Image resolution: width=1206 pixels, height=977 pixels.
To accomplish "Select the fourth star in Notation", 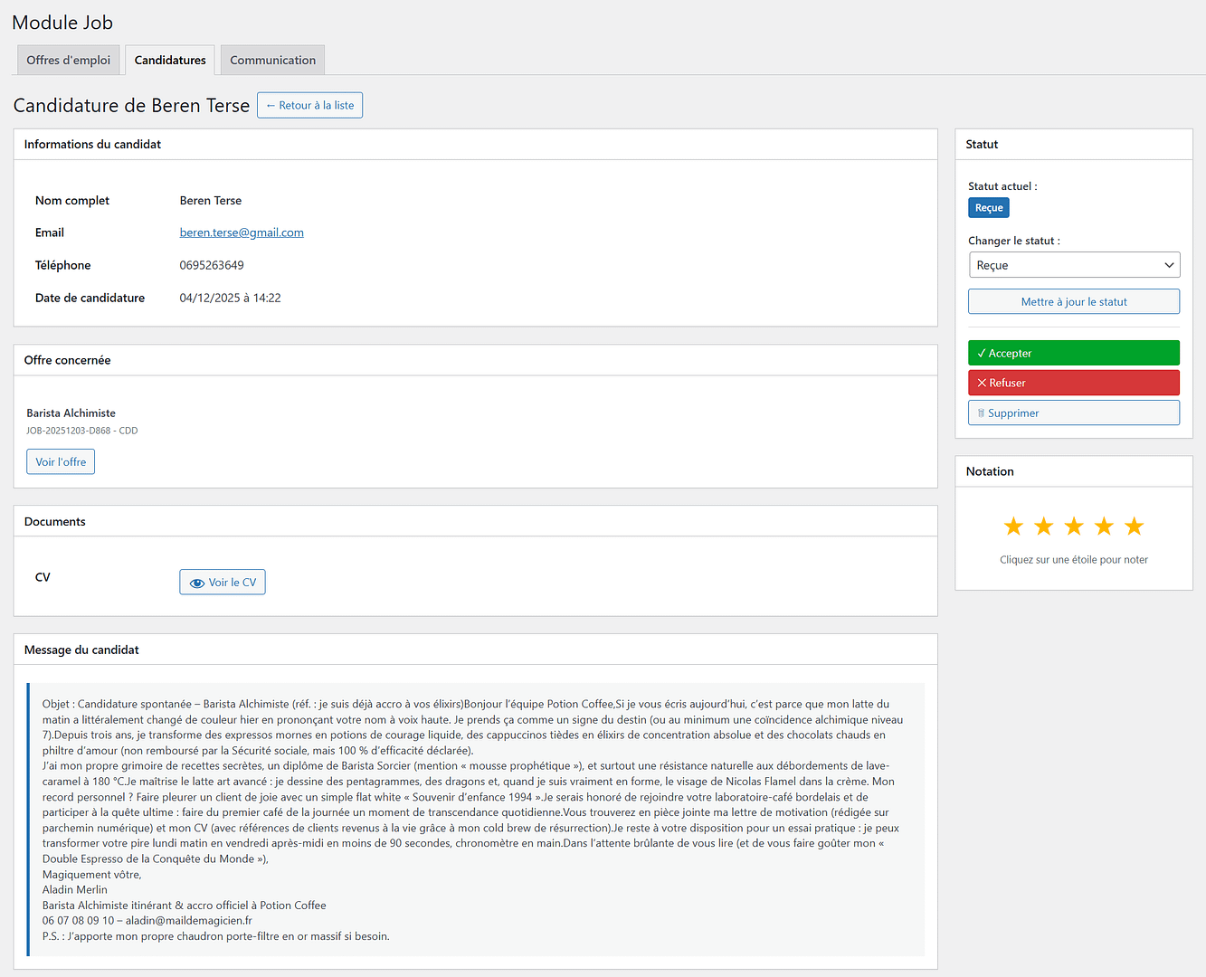I will (x=1104, y=526).
